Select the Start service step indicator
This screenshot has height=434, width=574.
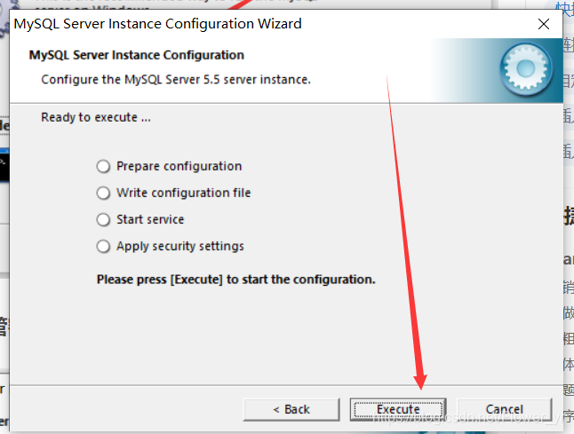pos(103,220)
